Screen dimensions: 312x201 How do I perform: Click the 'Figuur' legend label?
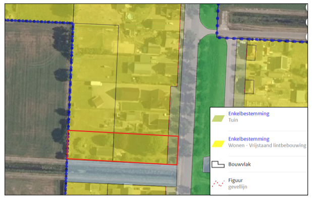[235, 180]
